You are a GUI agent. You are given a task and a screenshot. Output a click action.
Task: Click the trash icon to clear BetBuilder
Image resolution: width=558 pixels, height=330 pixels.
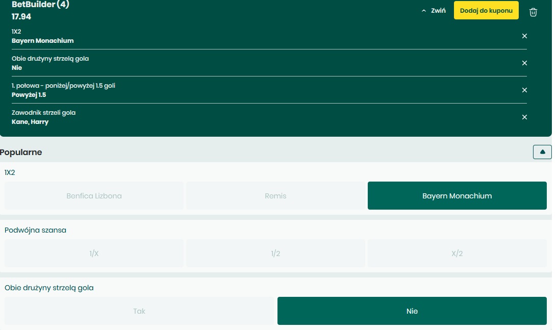click(533, 12)
